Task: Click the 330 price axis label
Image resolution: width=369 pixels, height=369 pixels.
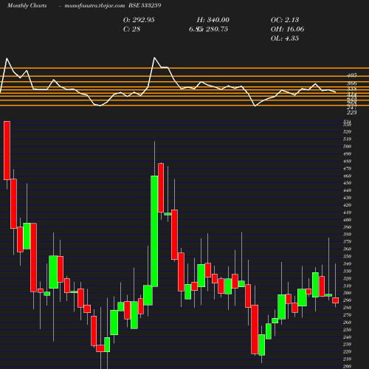Action: 347,271
